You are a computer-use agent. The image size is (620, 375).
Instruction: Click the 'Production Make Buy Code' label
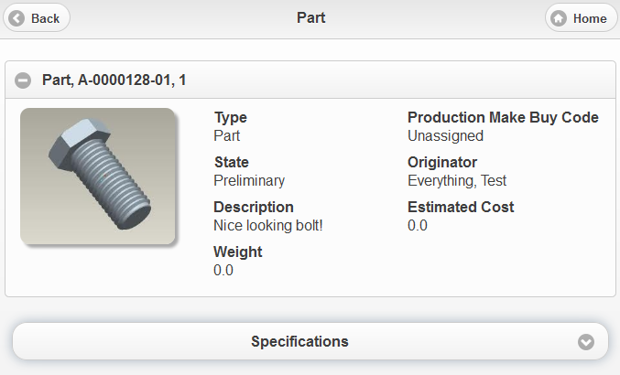click(x=503, y=118)
